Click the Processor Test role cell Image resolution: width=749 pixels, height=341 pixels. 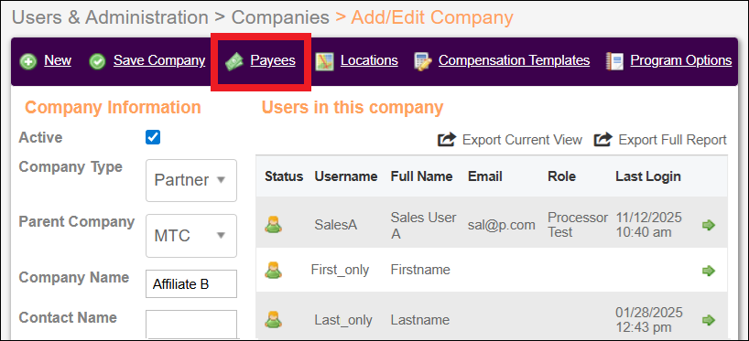(578, 225)
